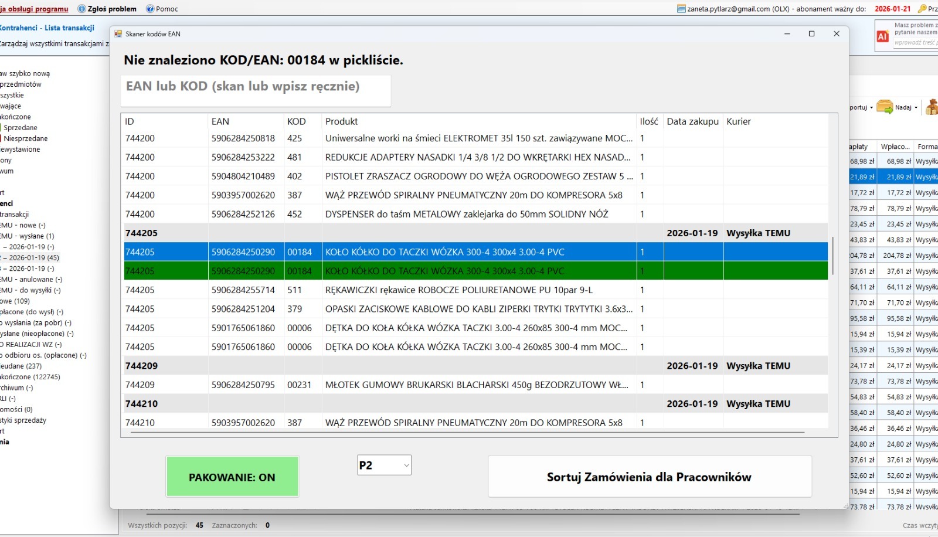Expand the portuj dropdown arrow

click(x=871, y=108)
